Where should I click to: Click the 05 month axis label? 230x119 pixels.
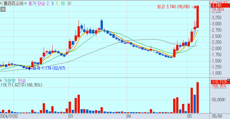190,116
